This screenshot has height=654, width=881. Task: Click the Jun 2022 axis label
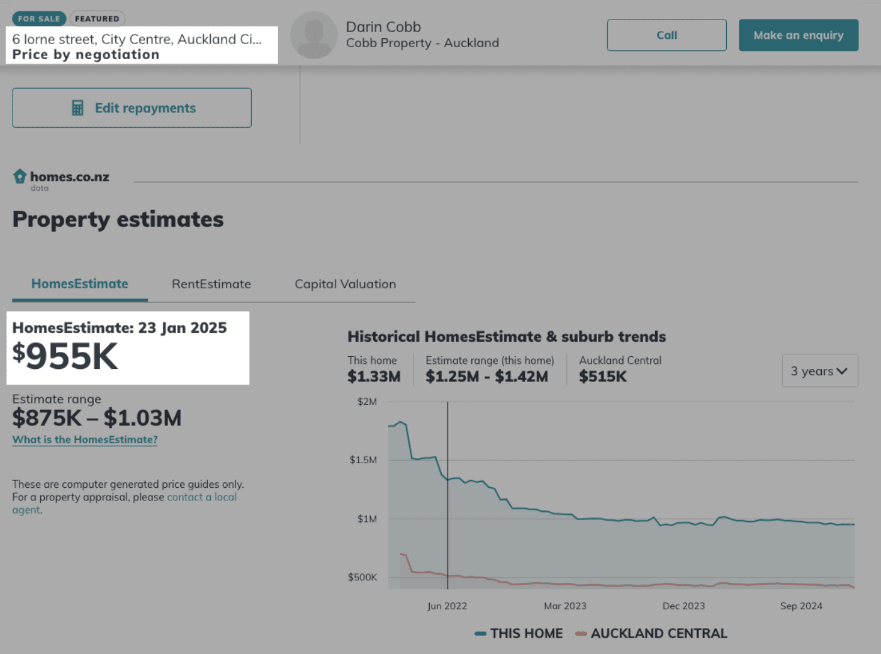(447, 606)
